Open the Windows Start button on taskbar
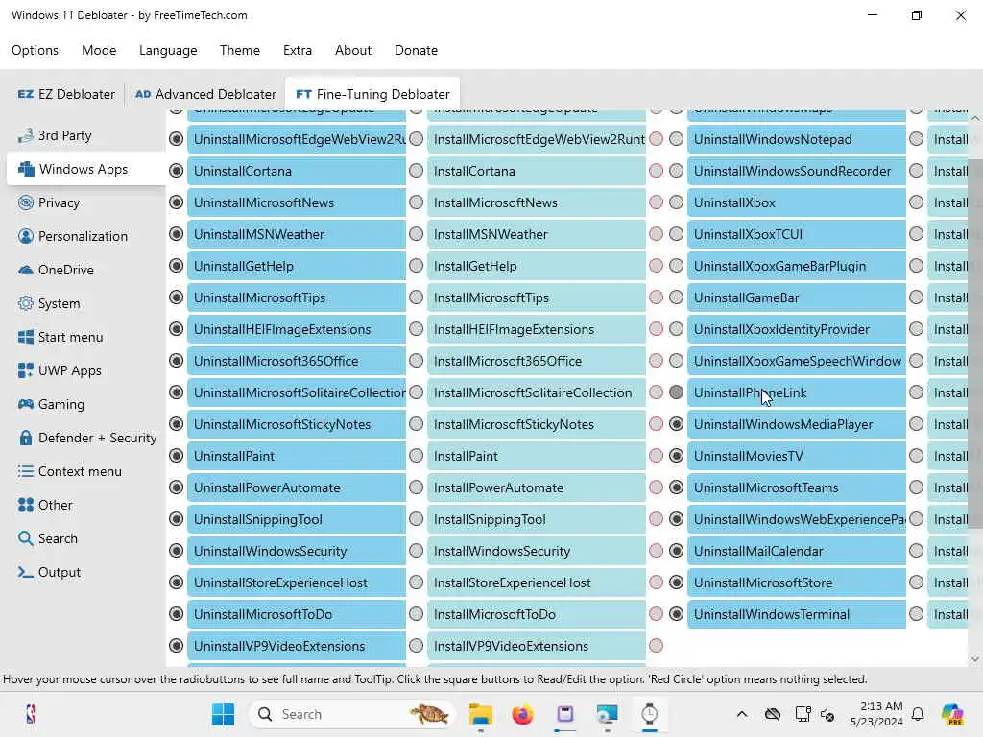The height and width of the screenshot is (737, 983). tap(223, 714)
